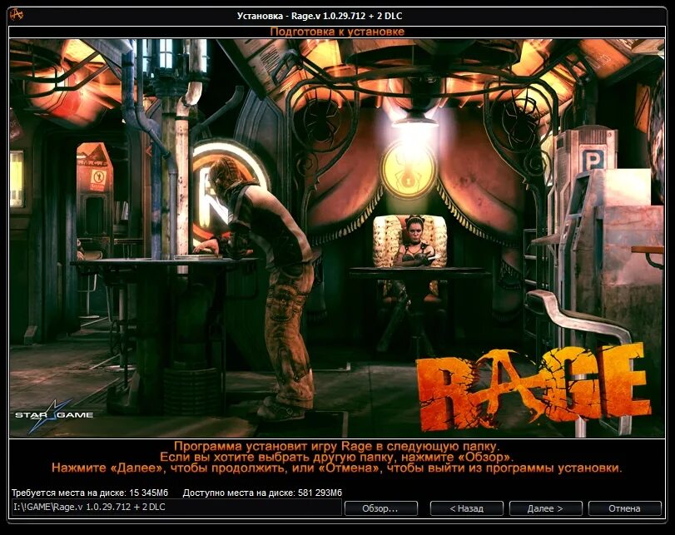Click the Доступно места на диске text
675x535 pixels.
coord(262,493)
